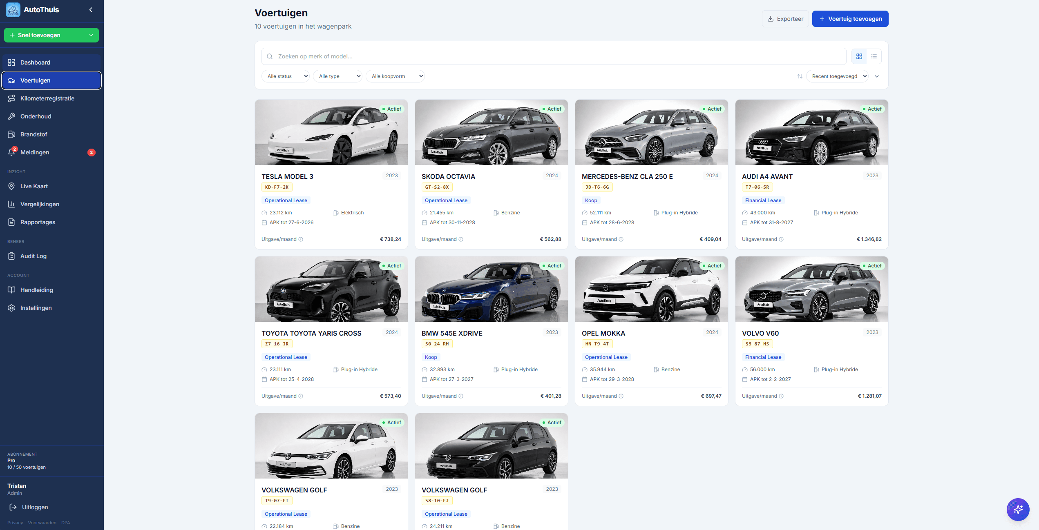Open the Tesla Model 3 car photo
The image size is (1039, 530).
point(331,132)
